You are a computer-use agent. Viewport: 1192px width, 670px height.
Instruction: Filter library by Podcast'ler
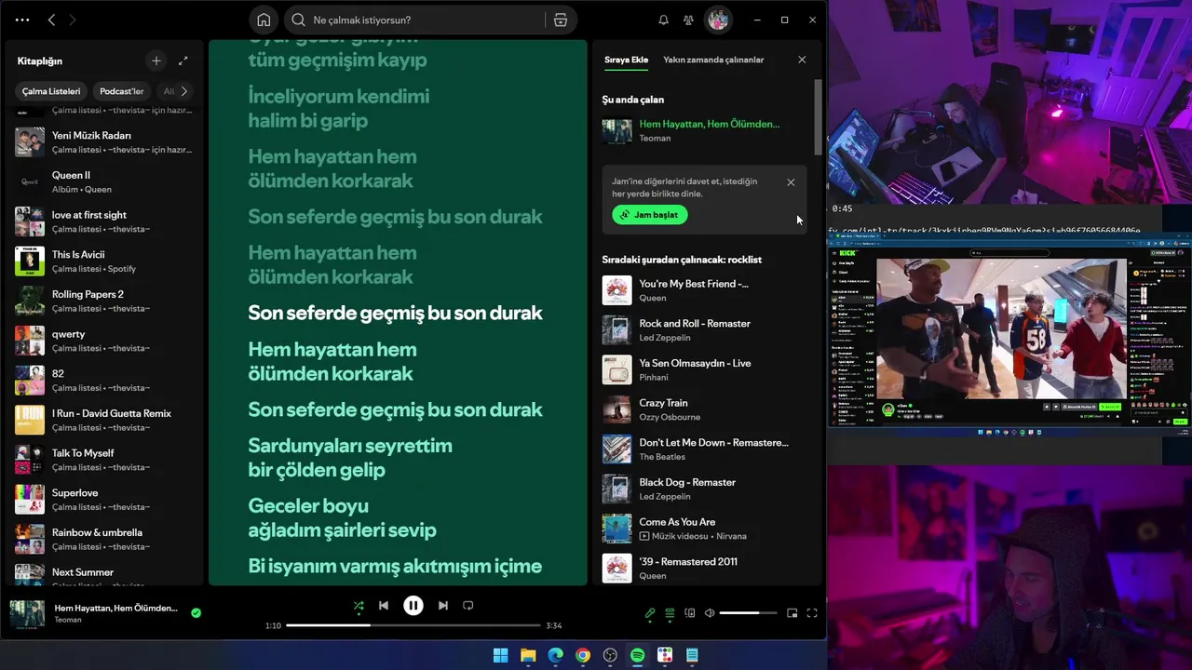pos(122,91)
